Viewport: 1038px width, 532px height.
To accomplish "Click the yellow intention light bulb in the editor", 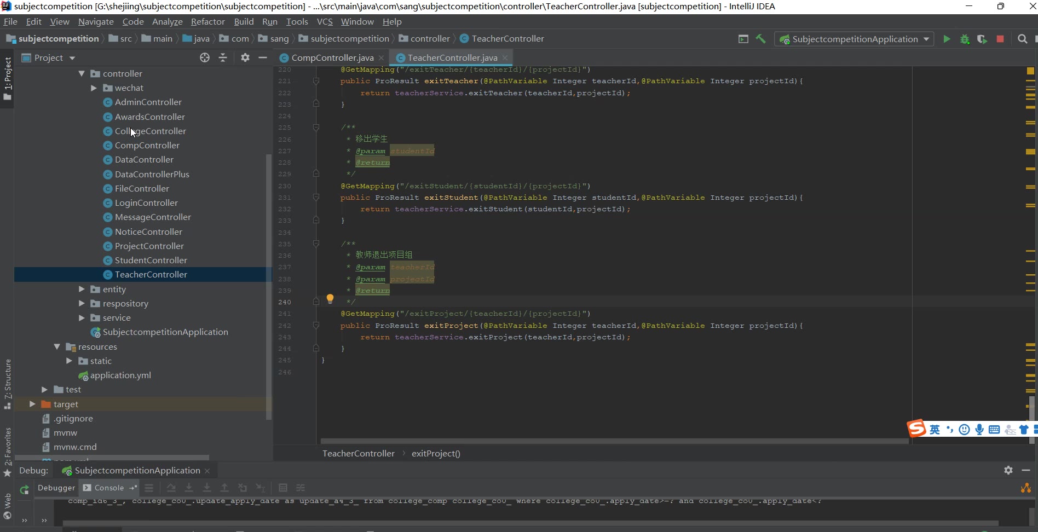I will coord(330,299).
